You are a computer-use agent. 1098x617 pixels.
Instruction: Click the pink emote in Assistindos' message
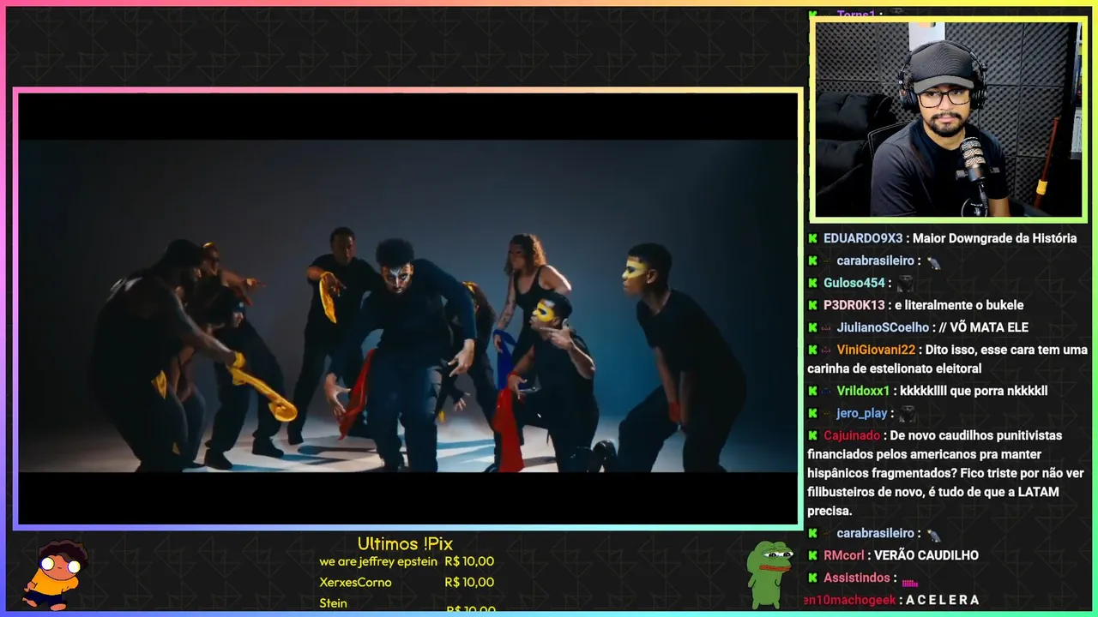[x=910, y=582]
